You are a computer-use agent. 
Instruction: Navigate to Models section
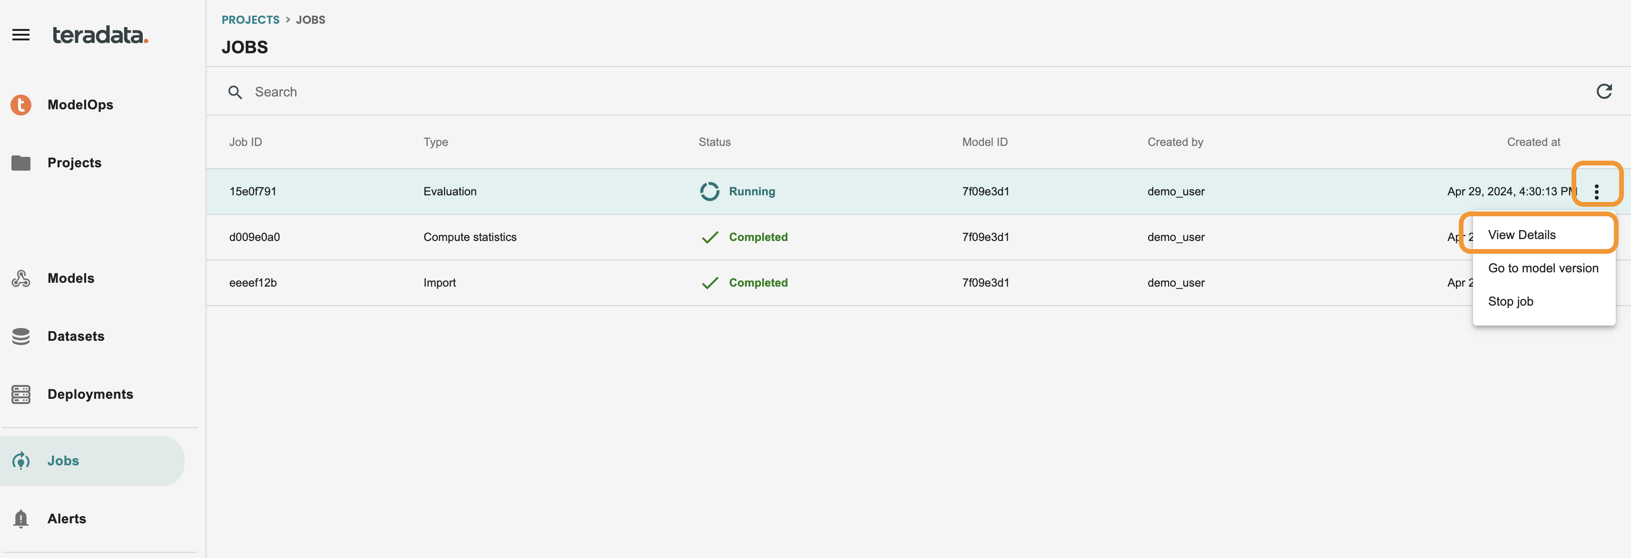71,279
